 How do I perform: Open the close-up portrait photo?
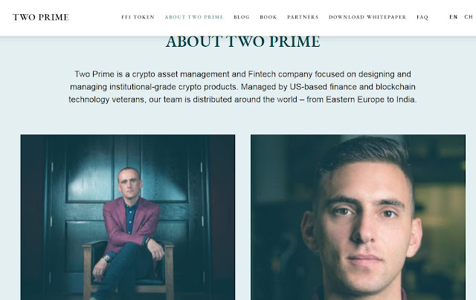[x=358, y=218]
